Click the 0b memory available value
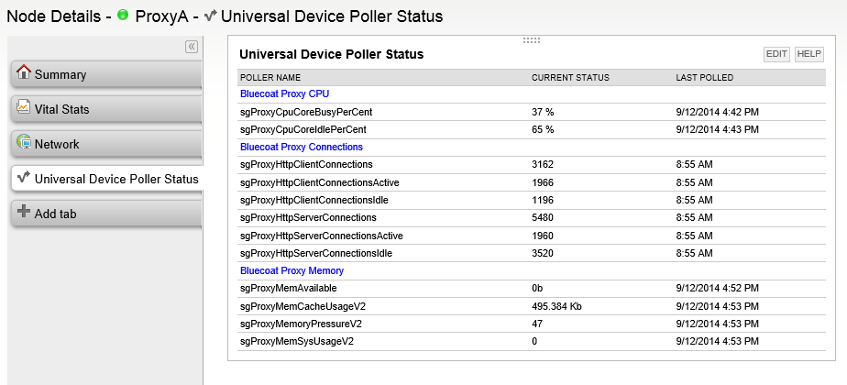This screenshot has width=847, height=385. point(537,289)
